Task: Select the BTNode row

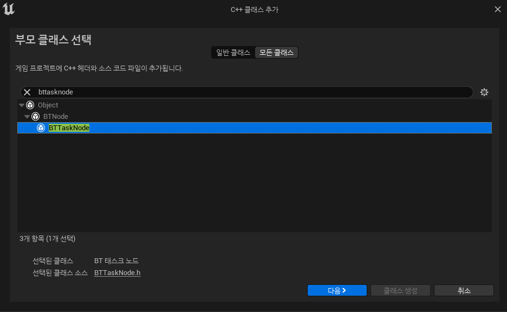Action: point(255,116)
